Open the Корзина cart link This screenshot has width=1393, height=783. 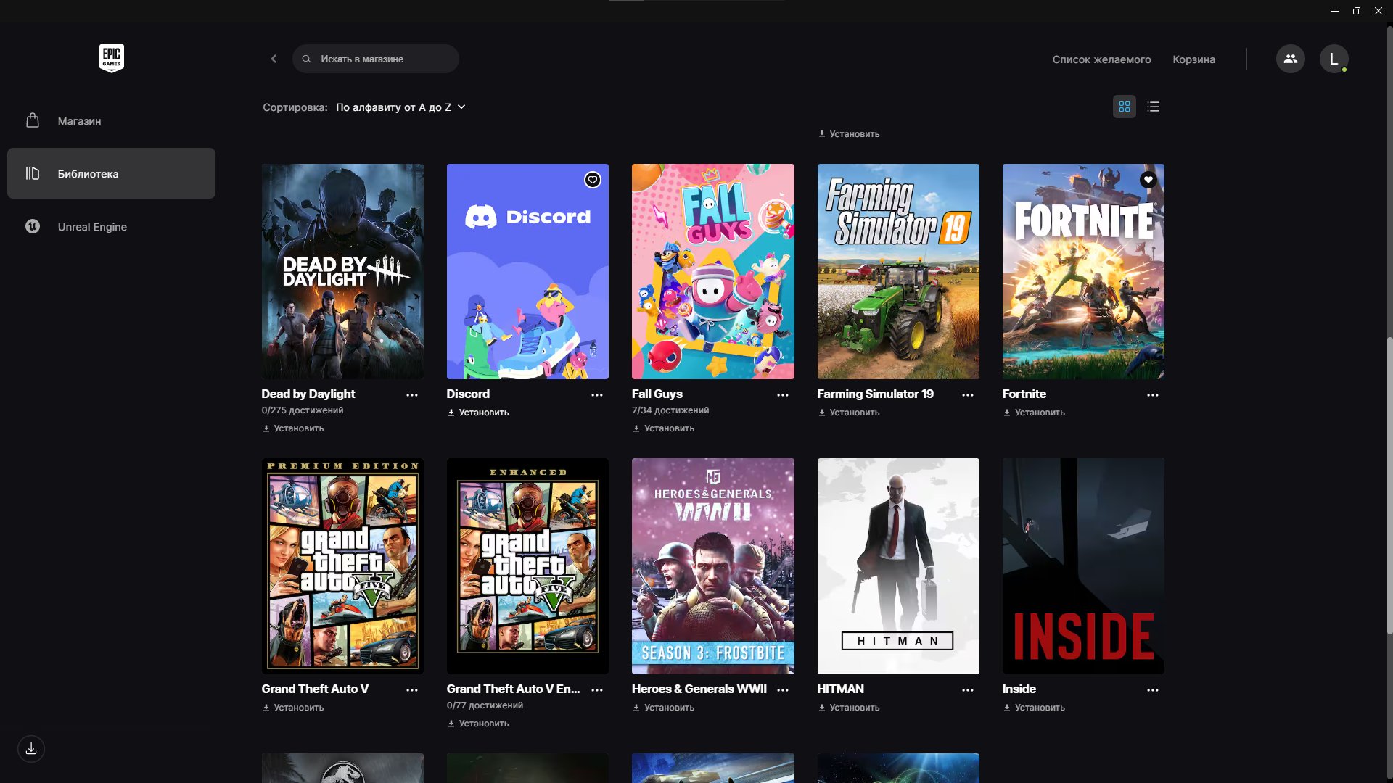[x=1193, y=59]
